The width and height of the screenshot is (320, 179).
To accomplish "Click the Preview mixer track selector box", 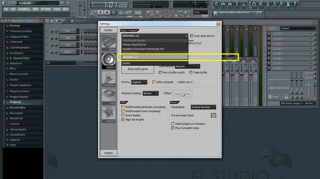I will click(213, 115).
